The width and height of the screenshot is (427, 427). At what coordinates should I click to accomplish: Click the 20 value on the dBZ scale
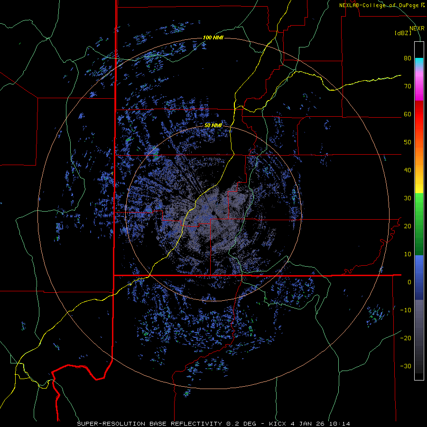pos(408,226)
